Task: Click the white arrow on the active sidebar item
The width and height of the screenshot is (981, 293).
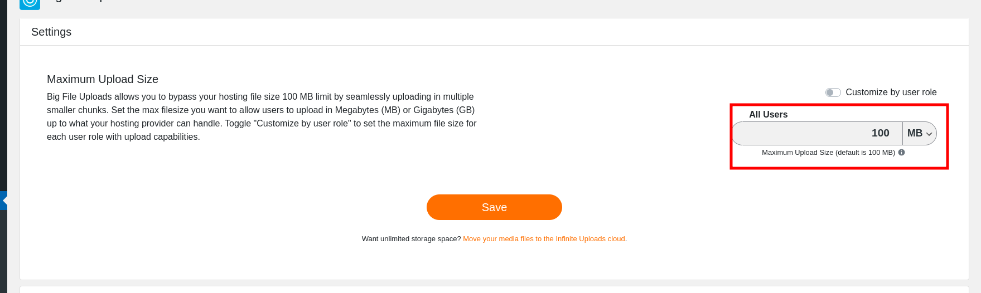Action: 4,200
